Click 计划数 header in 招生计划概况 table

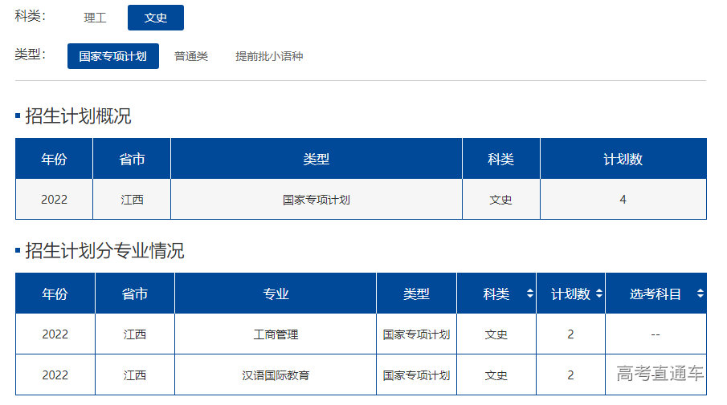(x=623, y=160)
